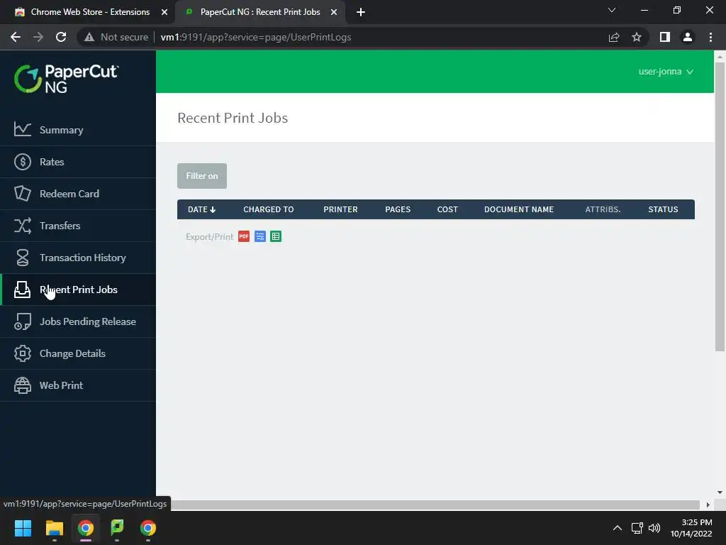Screen dimensions: 726x545
Task: Sort by COST column header
Action: coord(447,209)
